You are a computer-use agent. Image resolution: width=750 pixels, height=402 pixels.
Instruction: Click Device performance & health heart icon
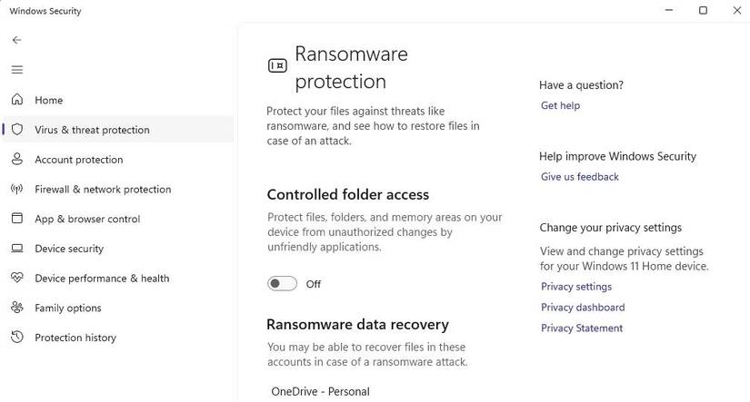[x=16, y=279]
